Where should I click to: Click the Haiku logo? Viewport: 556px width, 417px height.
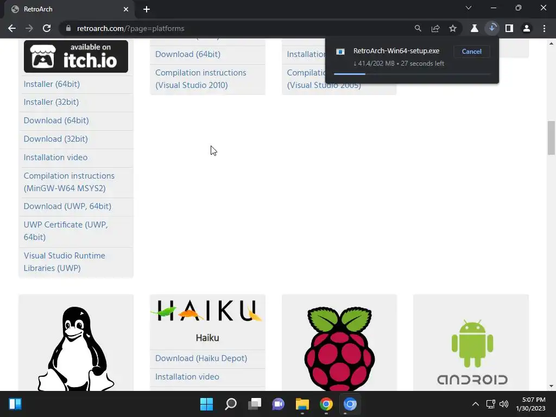coord(207,311)
